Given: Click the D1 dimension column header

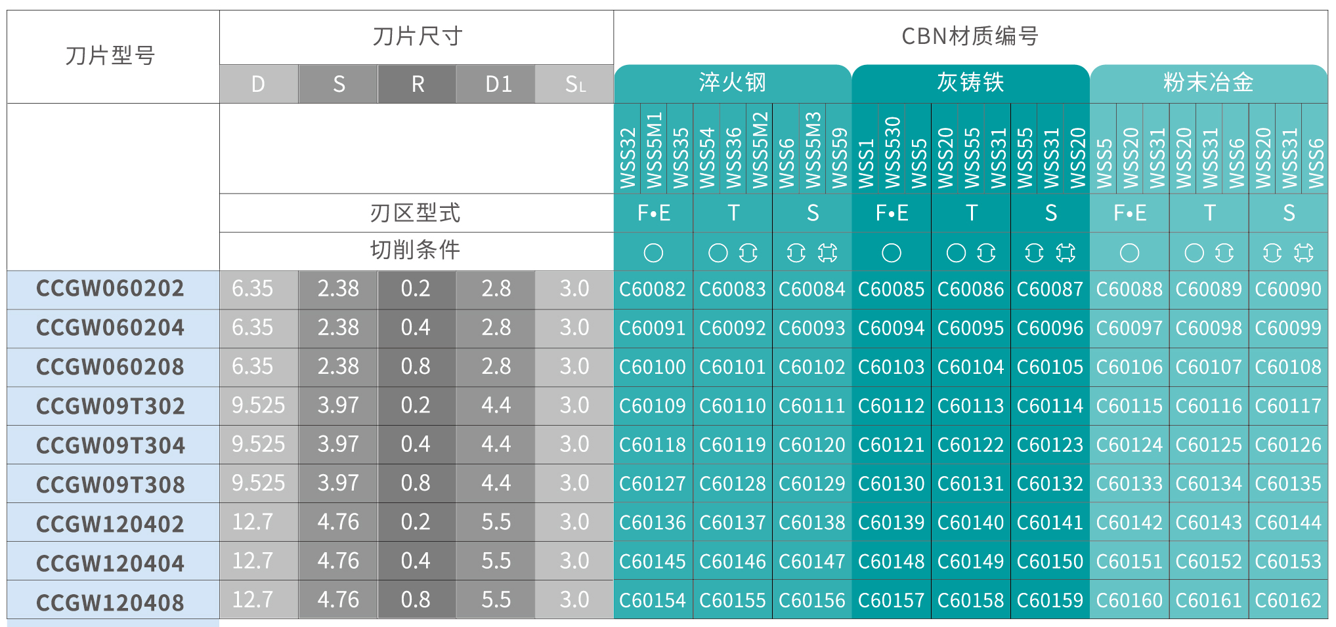Looking at the screenshot, I should (498, 84).
